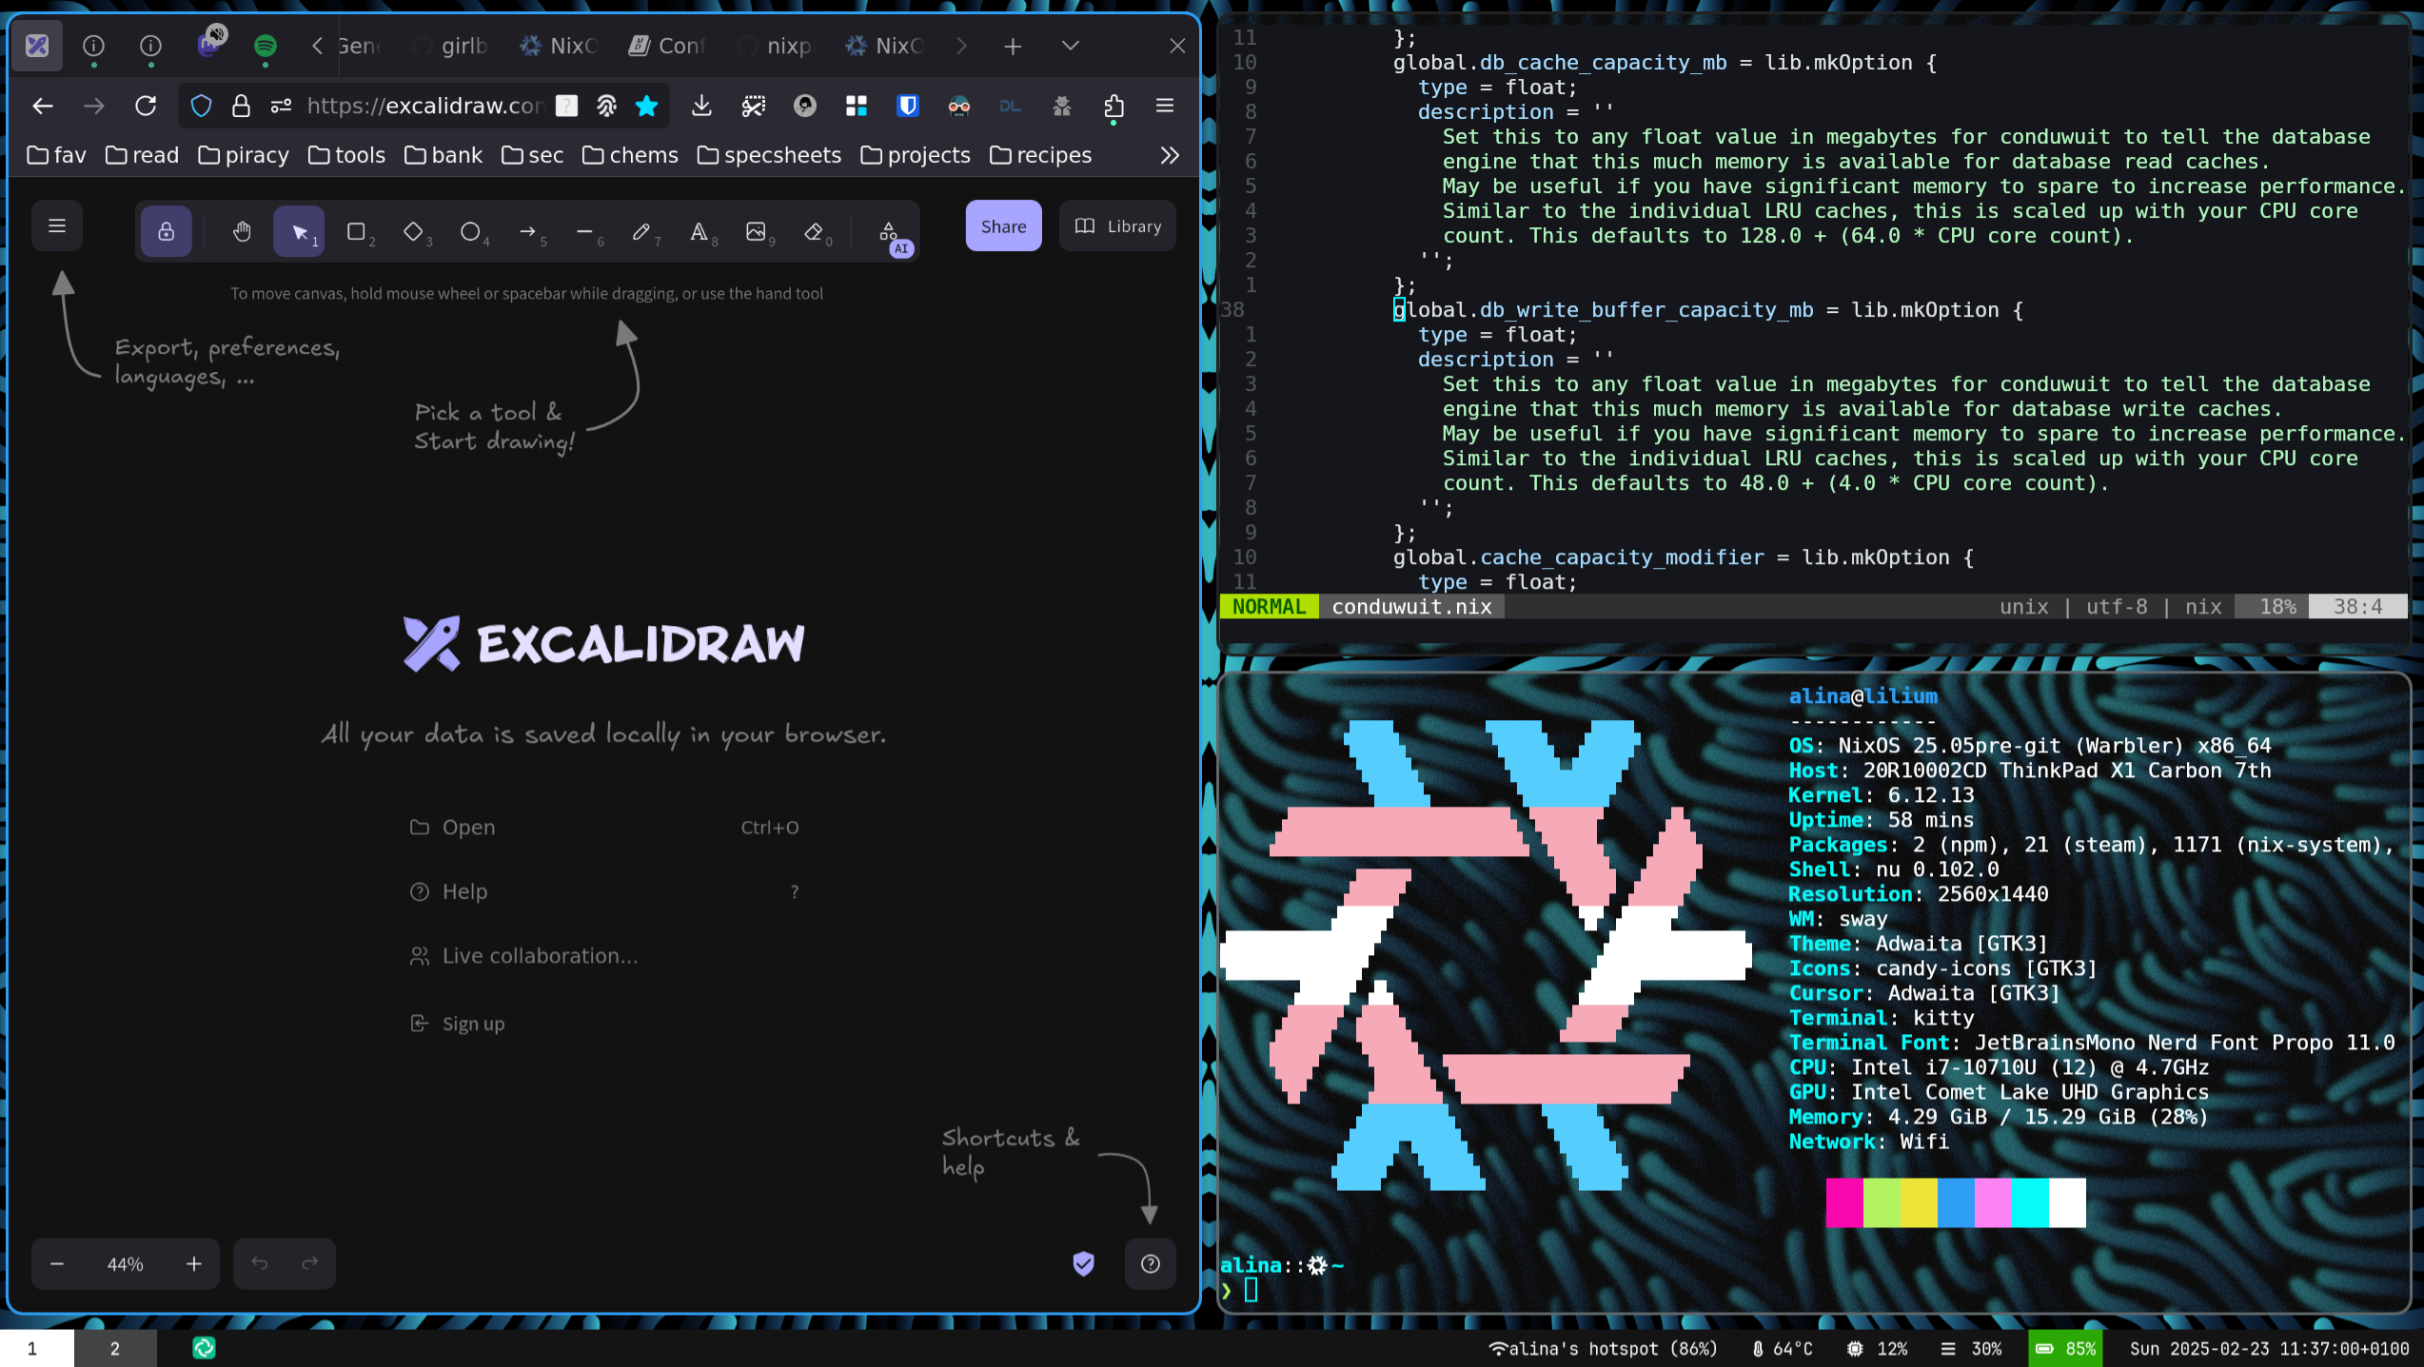Click the Help menu entry

(x=603, y=891)
